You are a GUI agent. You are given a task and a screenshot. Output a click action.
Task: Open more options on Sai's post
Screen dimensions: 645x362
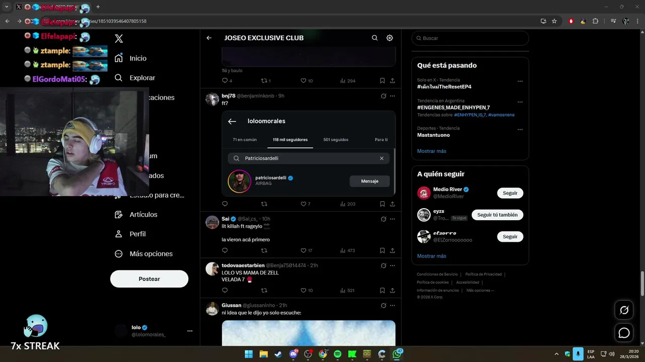(393, 219)
